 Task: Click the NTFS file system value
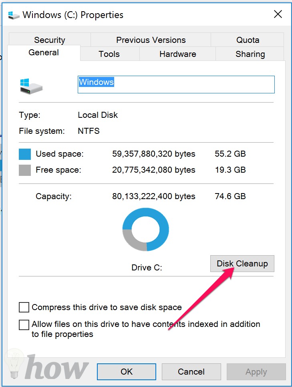89,131
